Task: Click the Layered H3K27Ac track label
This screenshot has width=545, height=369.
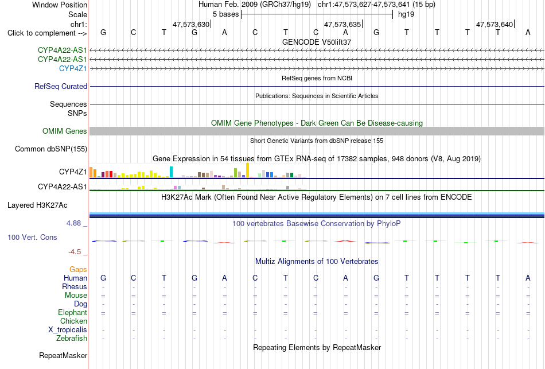Action: click(x=37, y=205)
